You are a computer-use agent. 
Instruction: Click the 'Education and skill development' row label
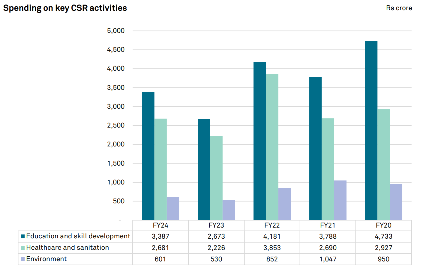(x=78, y=236)
